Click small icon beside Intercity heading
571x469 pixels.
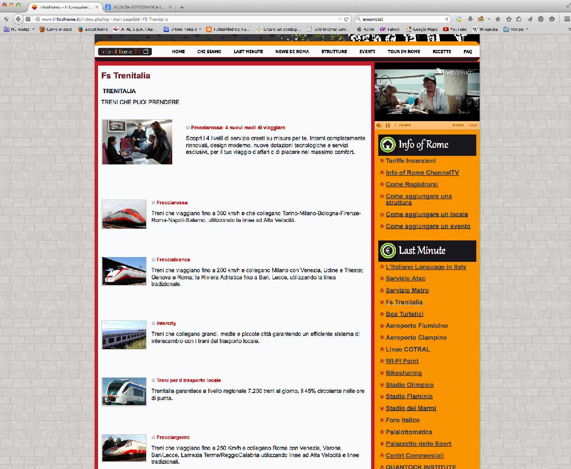153,324
